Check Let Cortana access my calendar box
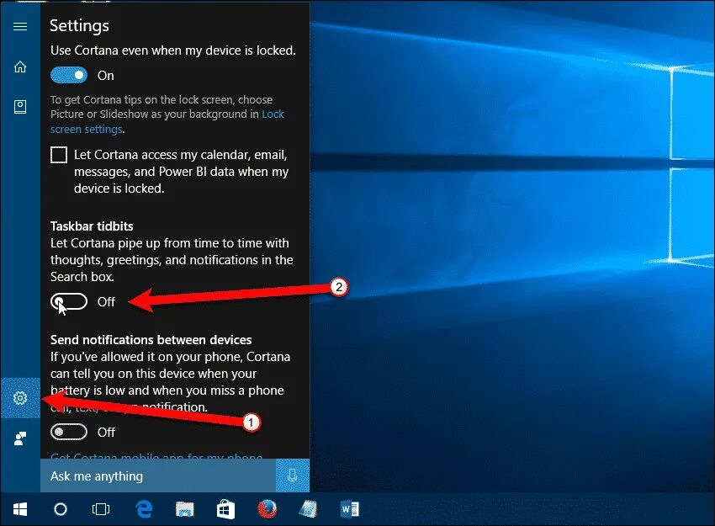715x526 pixels. pos(59,155)
